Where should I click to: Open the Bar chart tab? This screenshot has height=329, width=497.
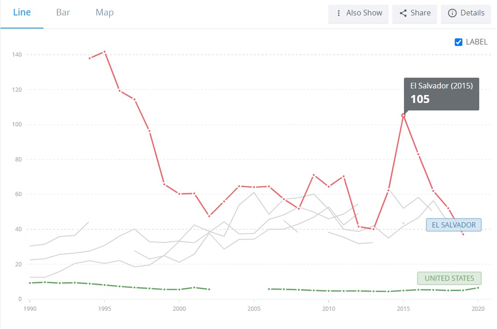(63, 13)
